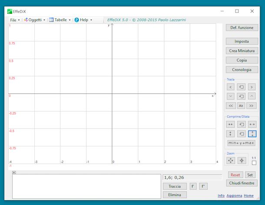The height and width of the screenshot is (205, 265).
Task: Expand the Tabelle dropdown menu
Action: point(60,20)
